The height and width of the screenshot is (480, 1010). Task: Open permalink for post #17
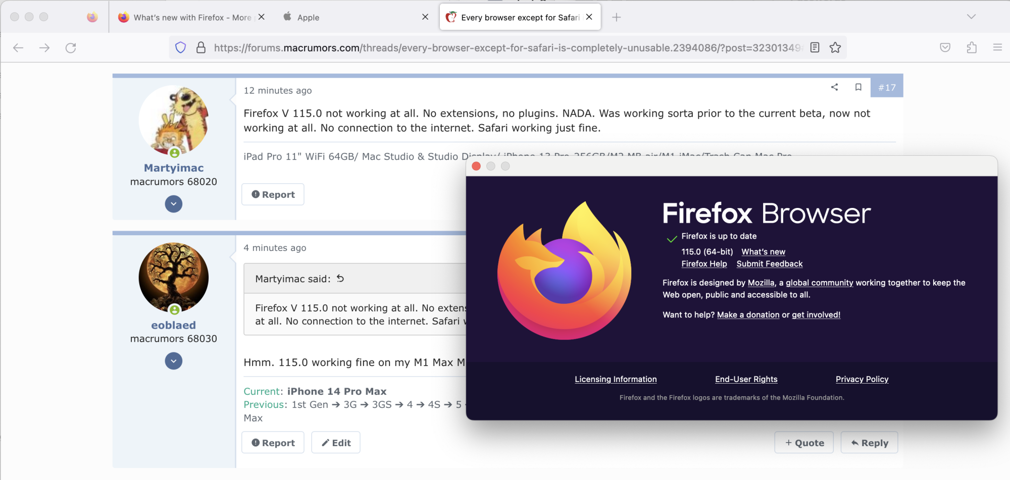(x=887, y=87)
